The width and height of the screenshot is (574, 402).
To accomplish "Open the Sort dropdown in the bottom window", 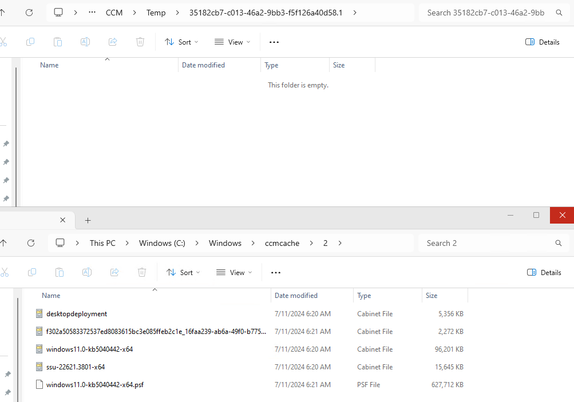I will (x=183, y=272).
